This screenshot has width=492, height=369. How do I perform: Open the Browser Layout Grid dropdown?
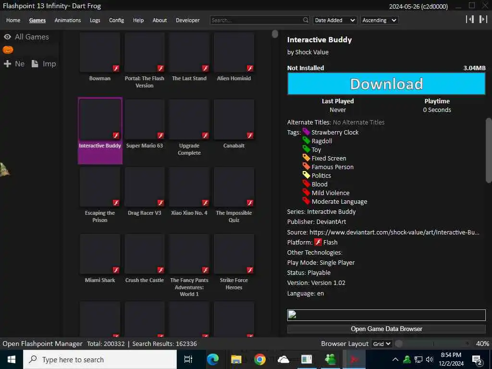pos(381,344)
